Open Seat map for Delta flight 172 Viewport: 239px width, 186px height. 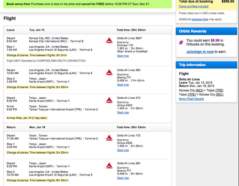(123, 150)
